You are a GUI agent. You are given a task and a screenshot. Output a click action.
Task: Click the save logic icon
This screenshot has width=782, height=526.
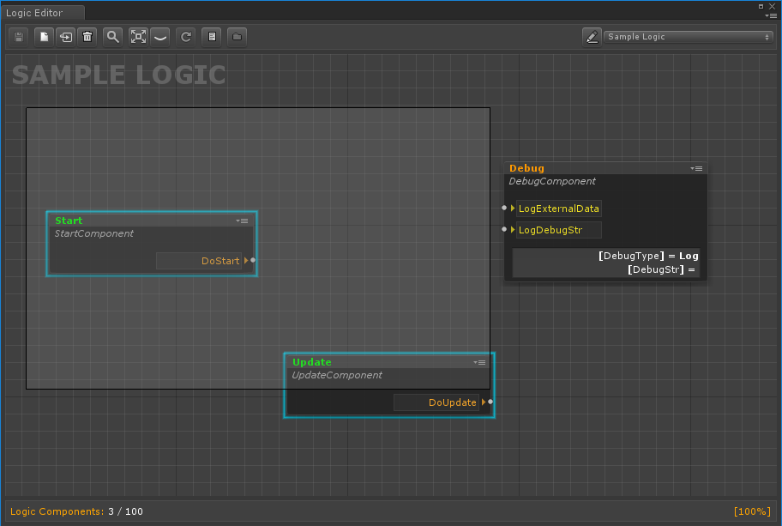click(19, 37)
